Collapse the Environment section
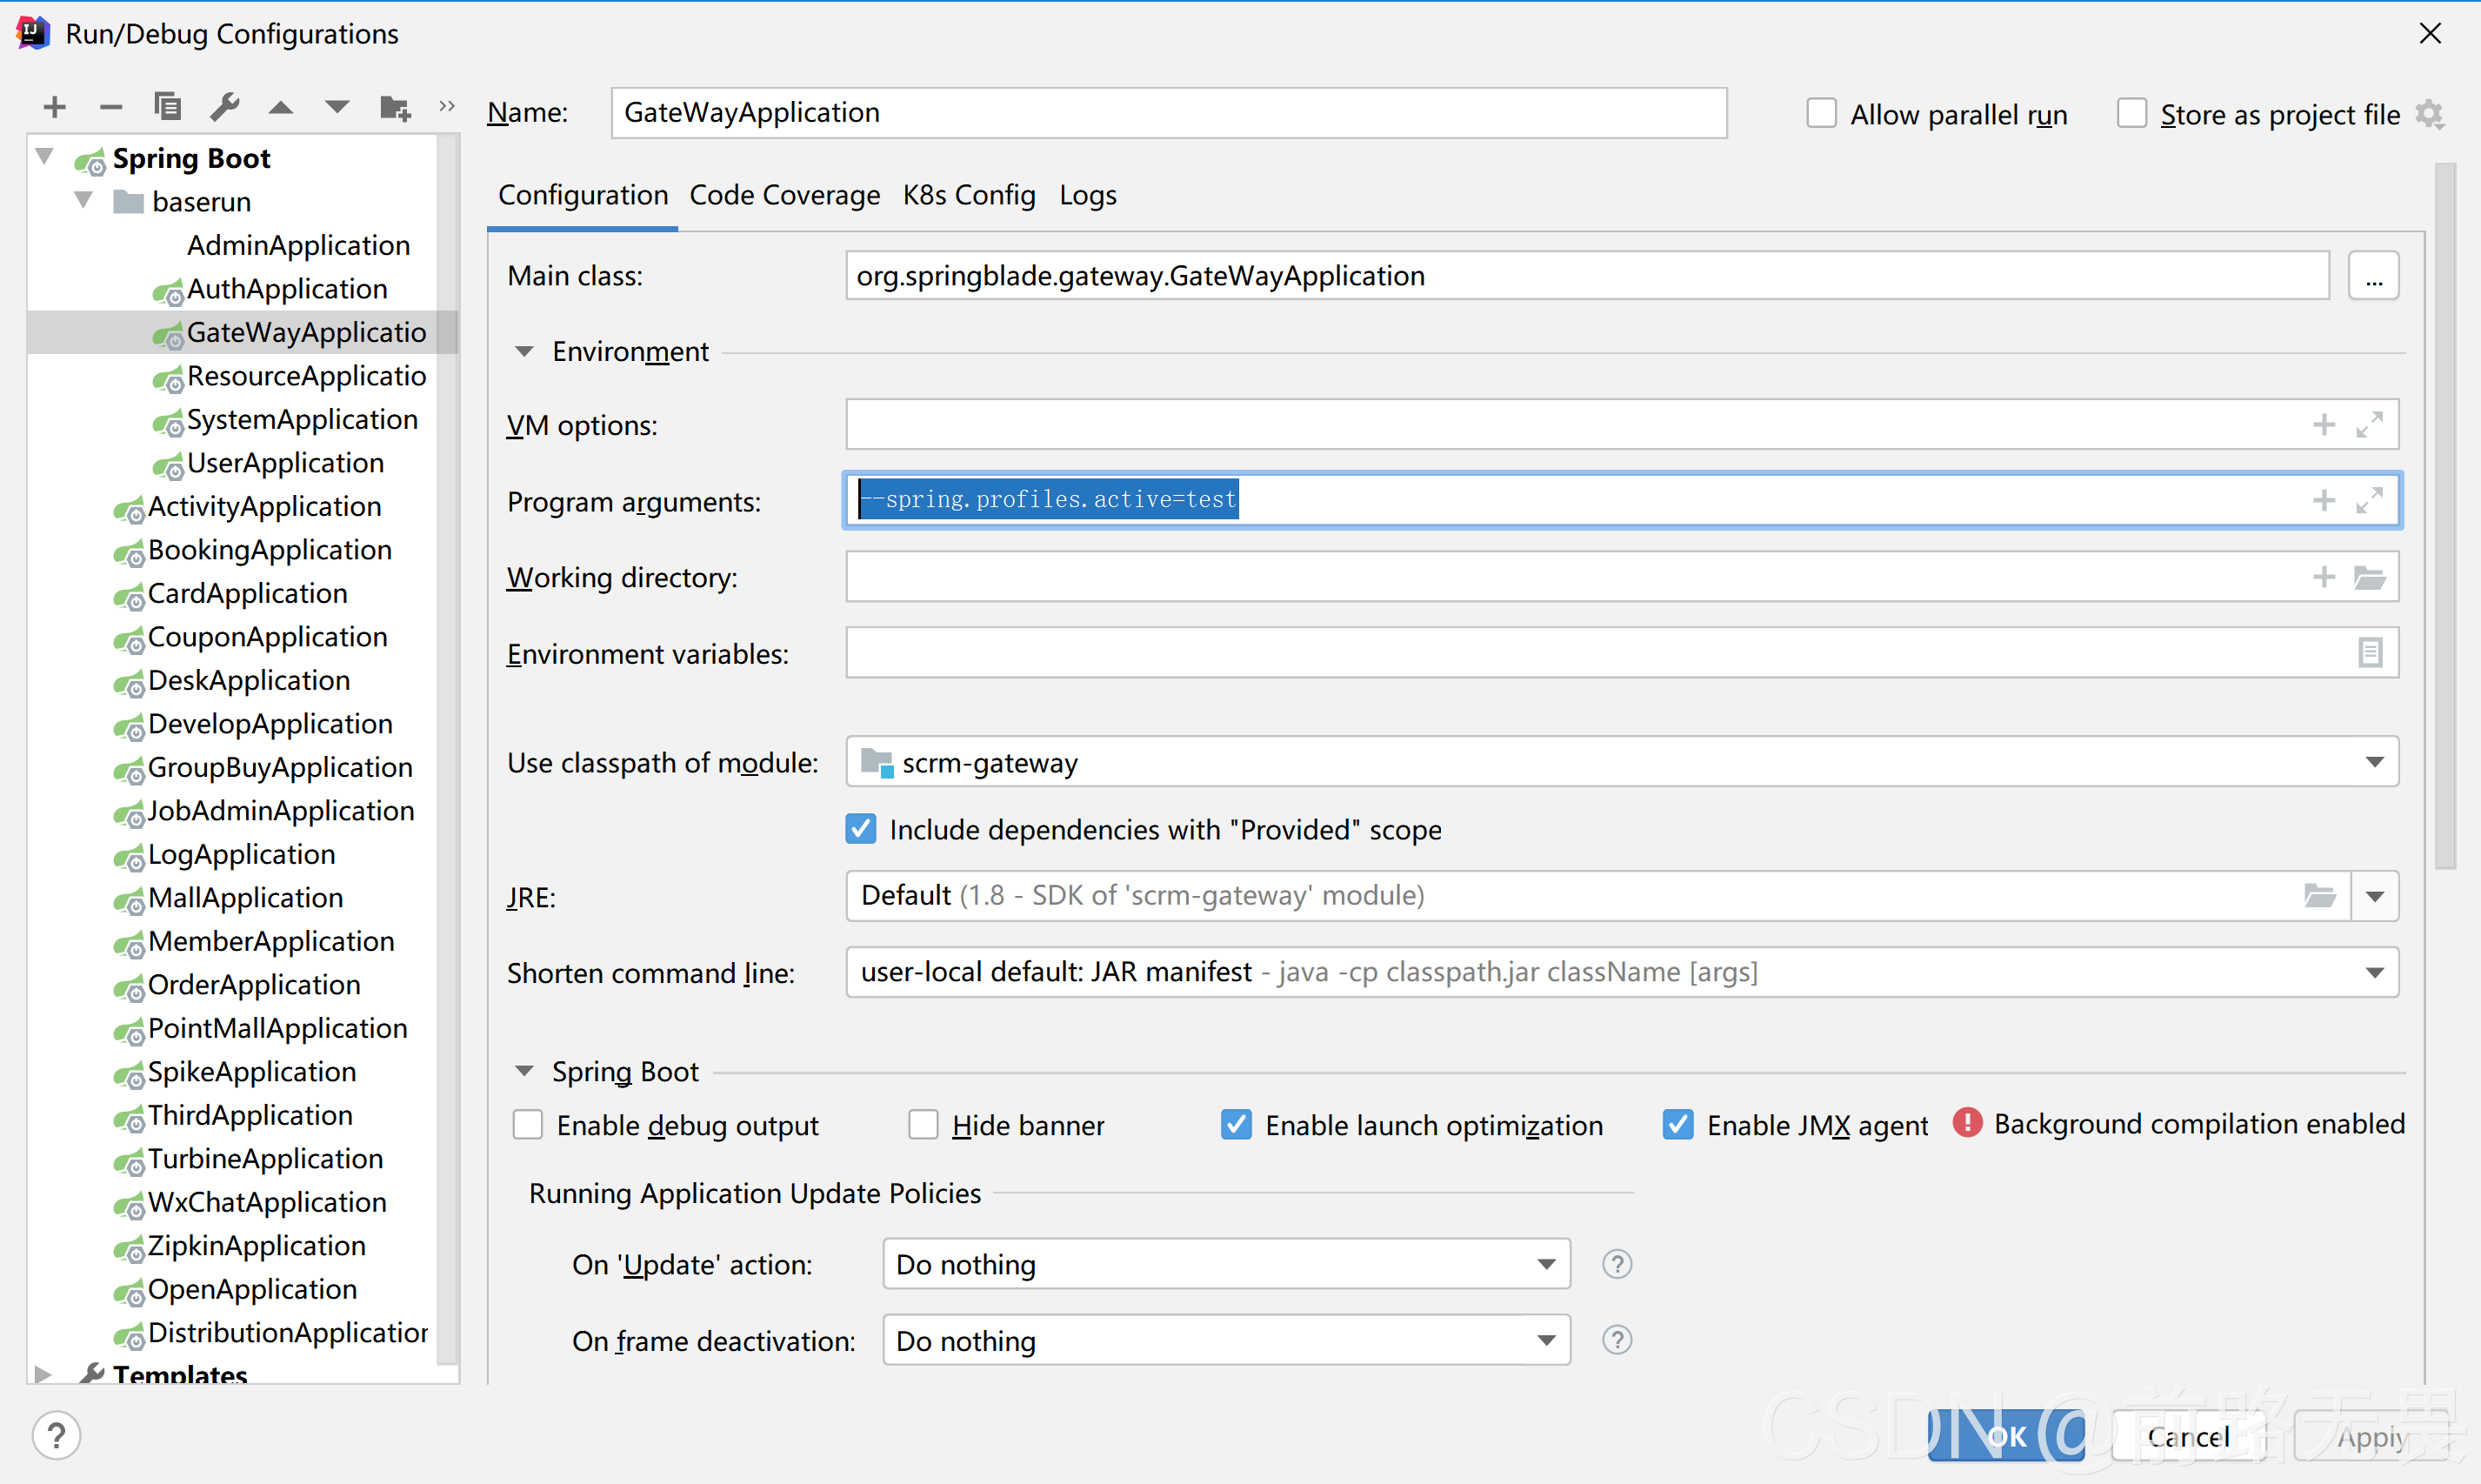The image size is (2481, 1484). tap(524, 352)
